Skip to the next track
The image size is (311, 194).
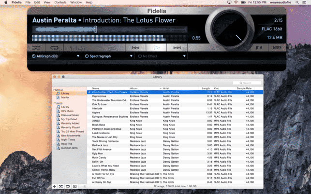tap(177, 48)
